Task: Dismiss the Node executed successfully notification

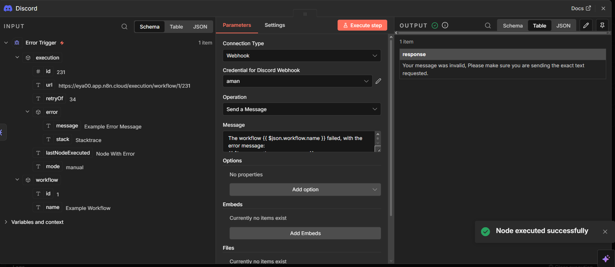Action: (605, 232)
